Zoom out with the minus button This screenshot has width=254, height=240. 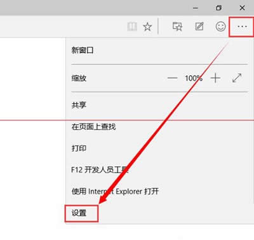pos(173,78)
